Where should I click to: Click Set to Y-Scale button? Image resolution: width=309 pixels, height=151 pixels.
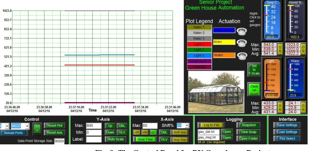(254, 70)
